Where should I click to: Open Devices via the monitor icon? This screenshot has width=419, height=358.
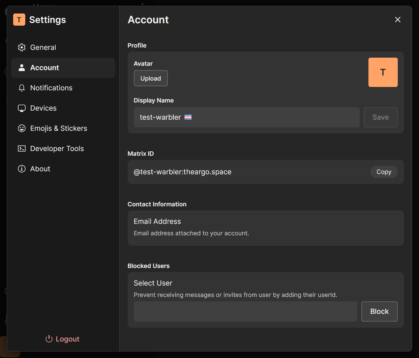[22, 108]
